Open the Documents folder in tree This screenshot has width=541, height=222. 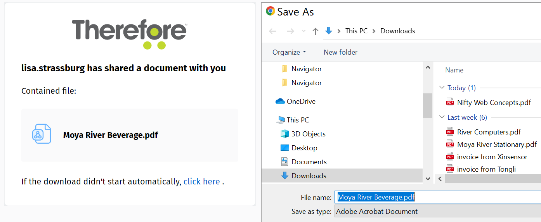click(309, 162)
